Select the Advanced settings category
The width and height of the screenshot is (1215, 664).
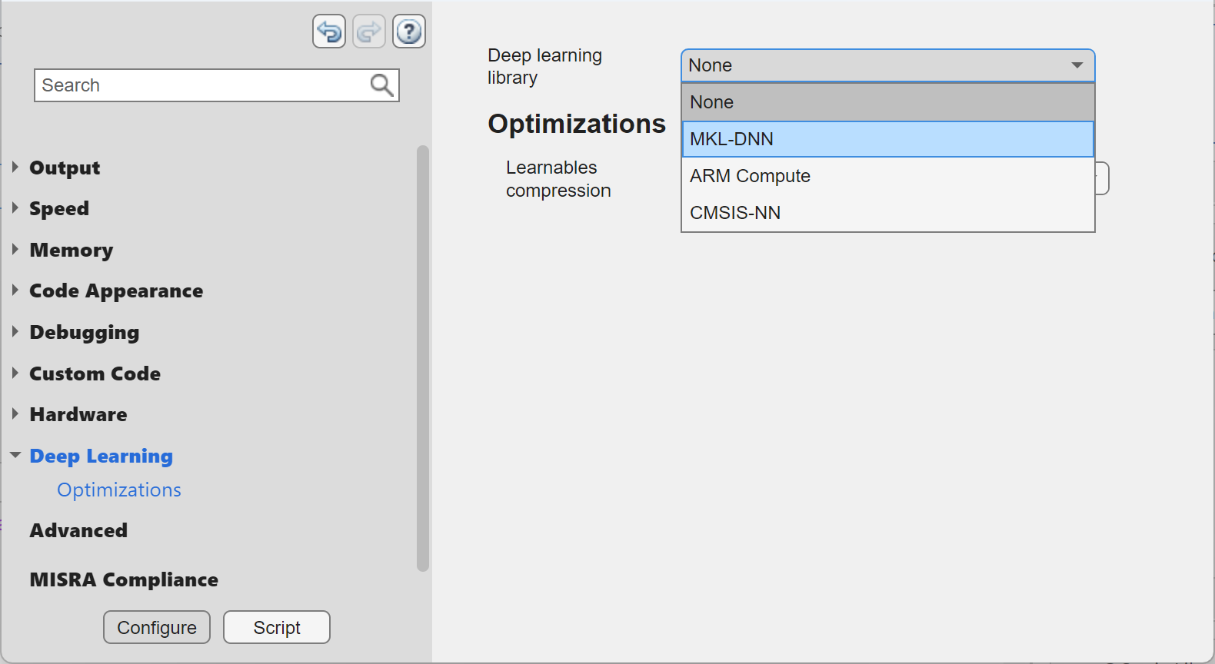click(78, 531)
